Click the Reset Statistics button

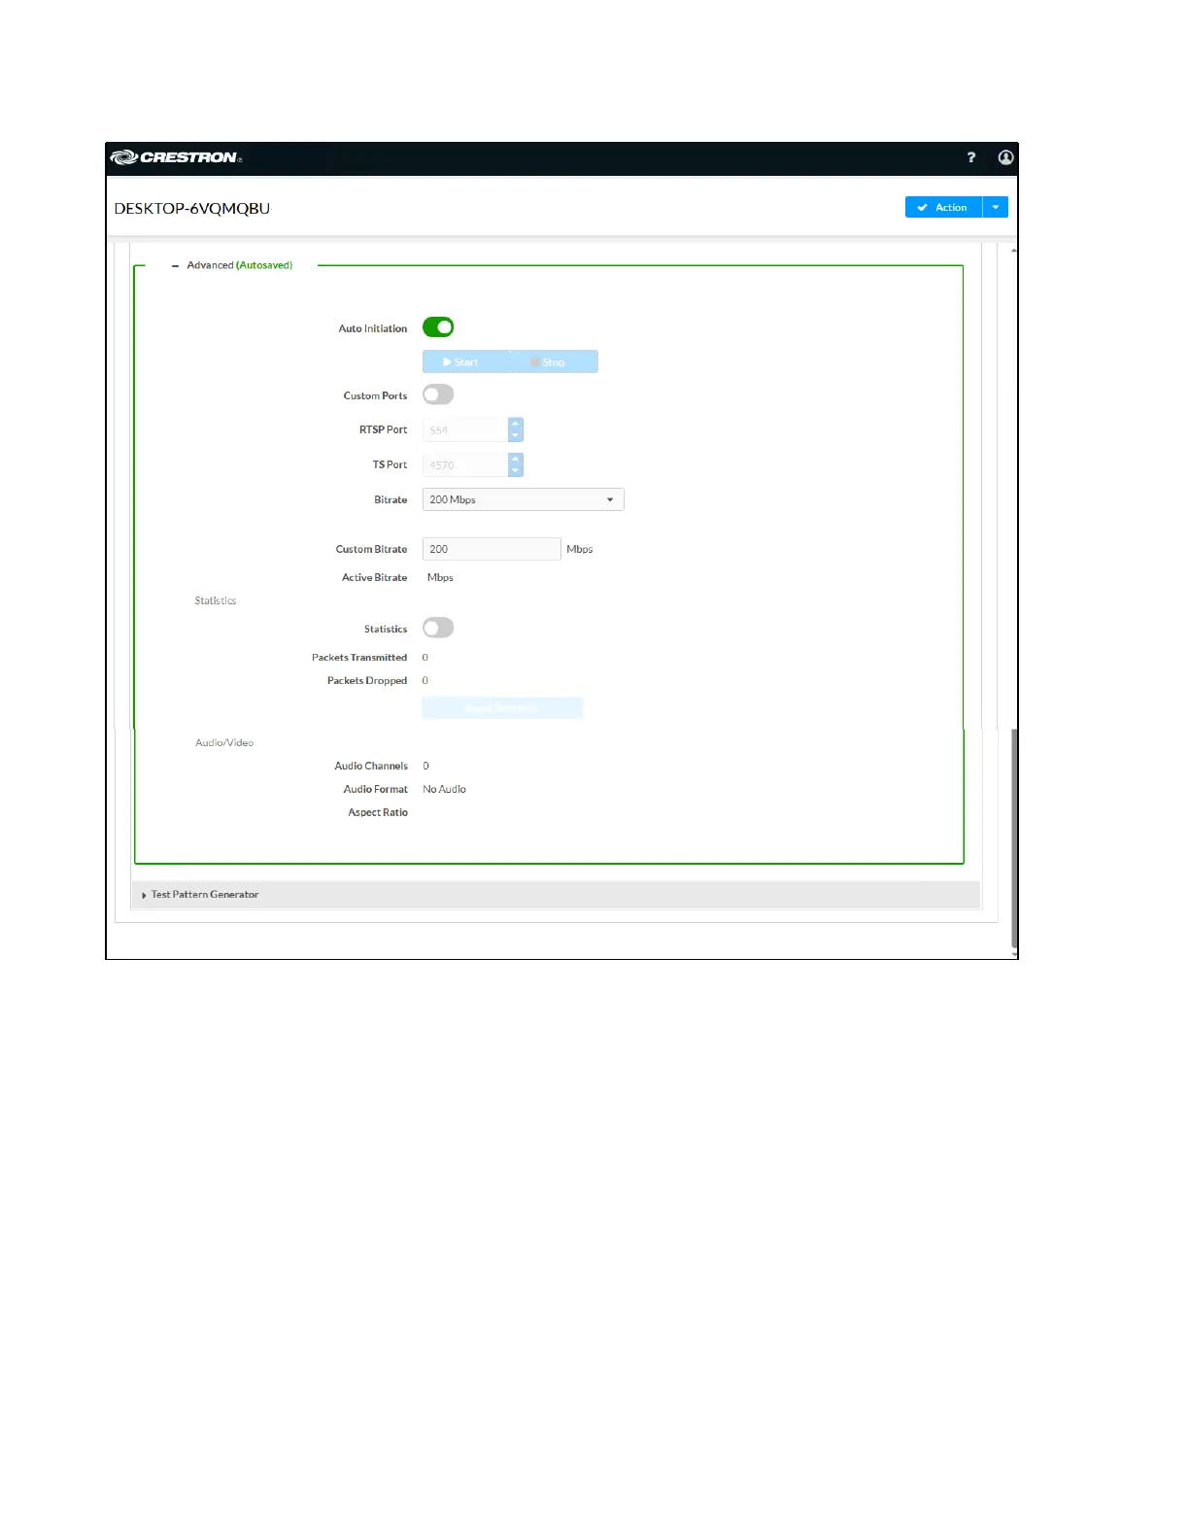click(x=502, y=708)
